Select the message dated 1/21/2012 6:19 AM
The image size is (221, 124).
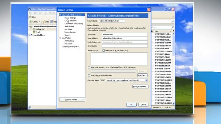[162, 37]
